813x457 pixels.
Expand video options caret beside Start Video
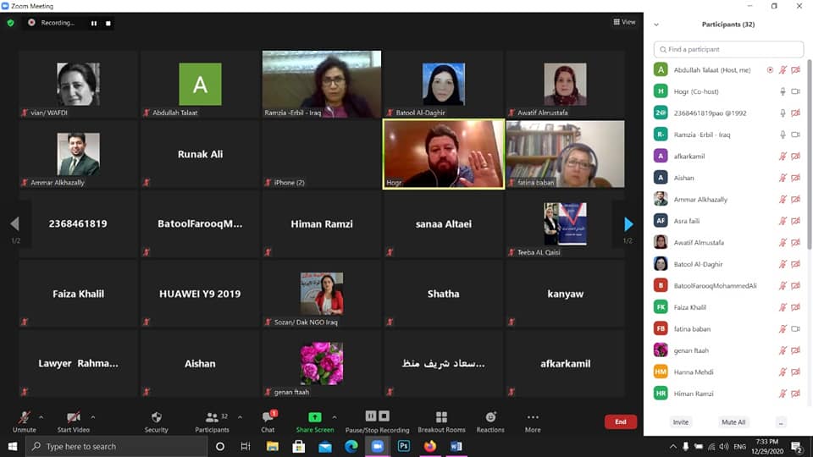(x=92, y=416)
